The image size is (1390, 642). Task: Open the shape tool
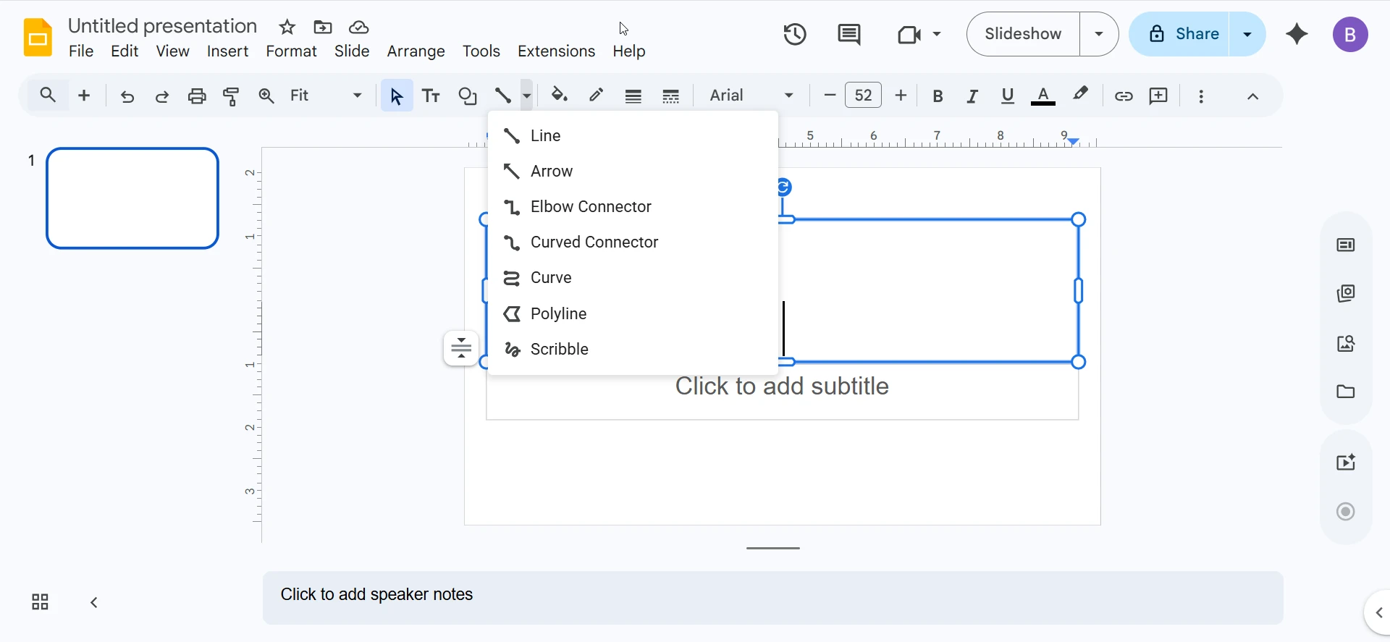(468, 96)
